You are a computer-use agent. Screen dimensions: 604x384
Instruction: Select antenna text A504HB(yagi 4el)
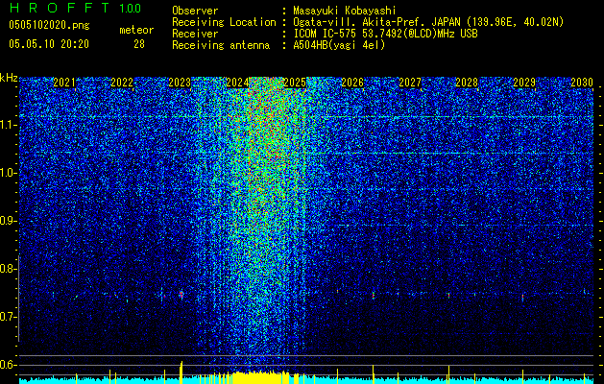tap(339, 45)
